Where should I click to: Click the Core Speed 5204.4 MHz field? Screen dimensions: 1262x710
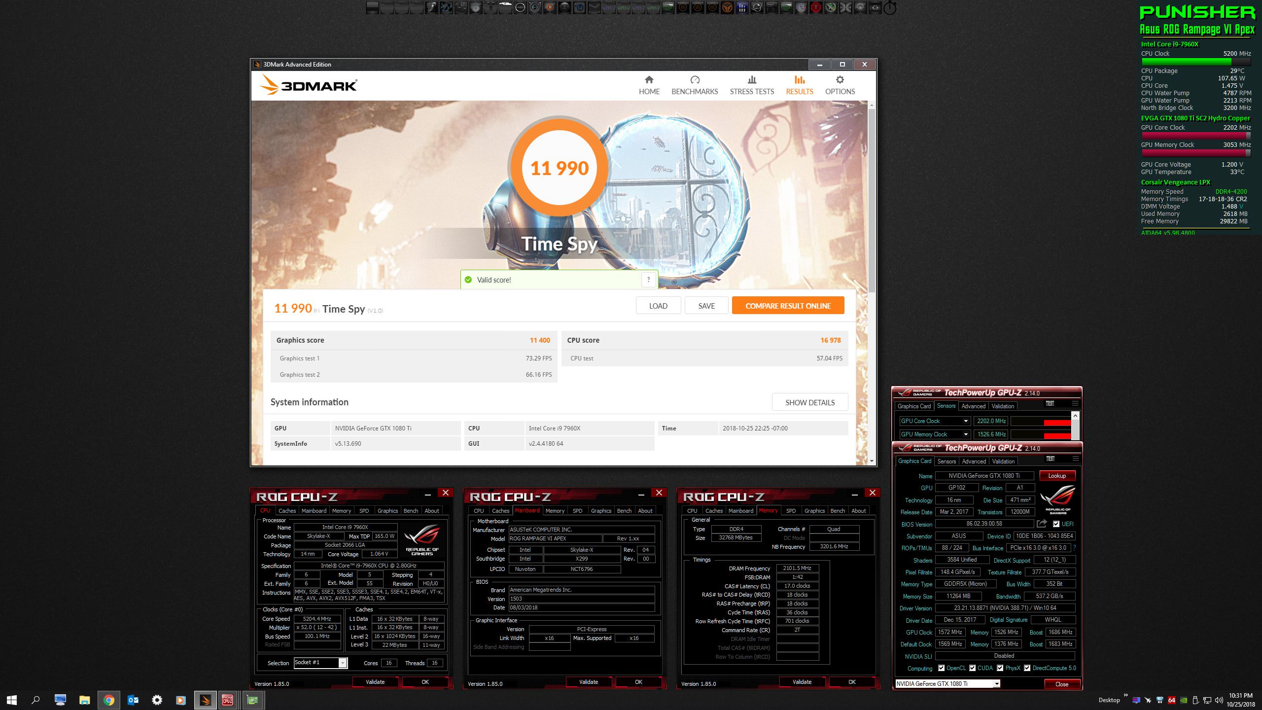[x=317, y=619]
